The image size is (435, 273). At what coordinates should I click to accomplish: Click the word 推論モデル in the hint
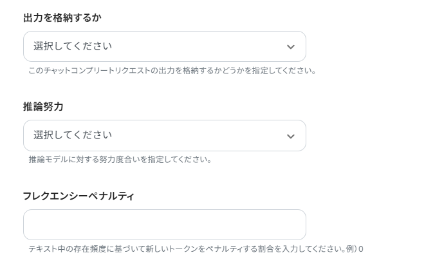(x=48, y=159)
